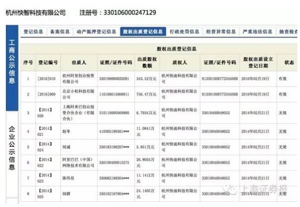
Task: Select registration number 【2014】026
Action: tap(45, 112)
